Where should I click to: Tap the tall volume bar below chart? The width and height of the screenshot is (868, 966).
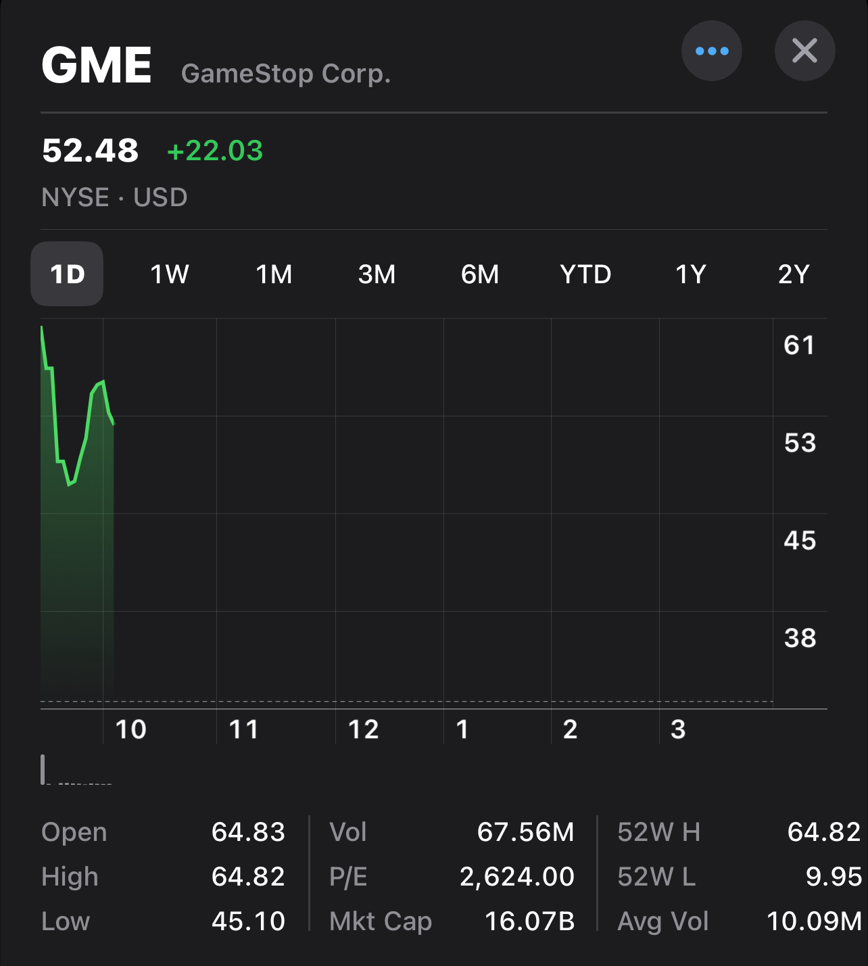click(x=43, y=769)
